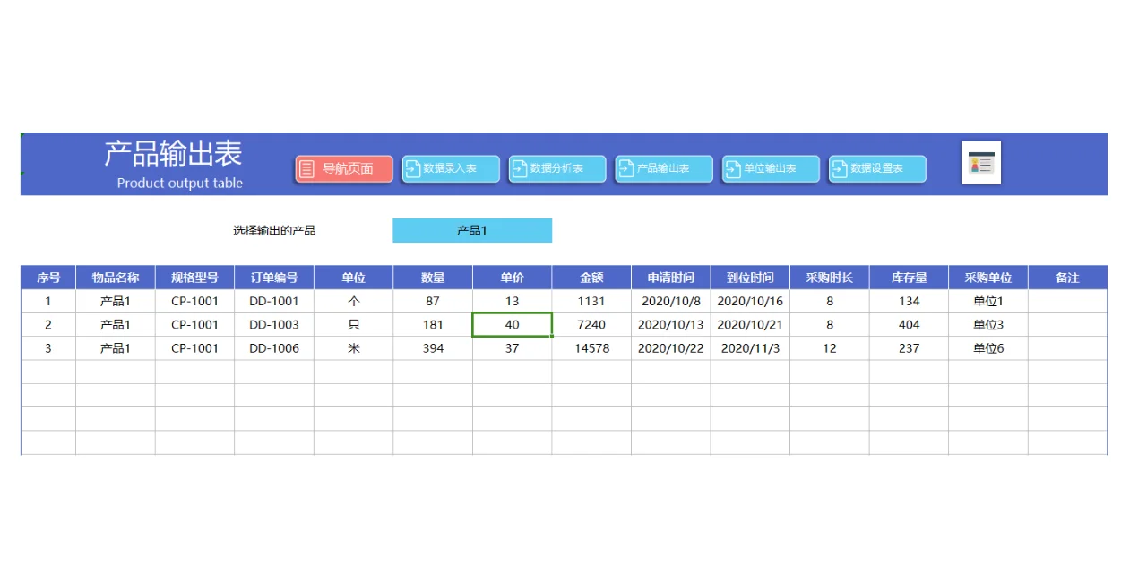The width and height of the screenshot is (1147, 573).
Task: Click order number cell DD-1006
Action: tap(274, 348)
